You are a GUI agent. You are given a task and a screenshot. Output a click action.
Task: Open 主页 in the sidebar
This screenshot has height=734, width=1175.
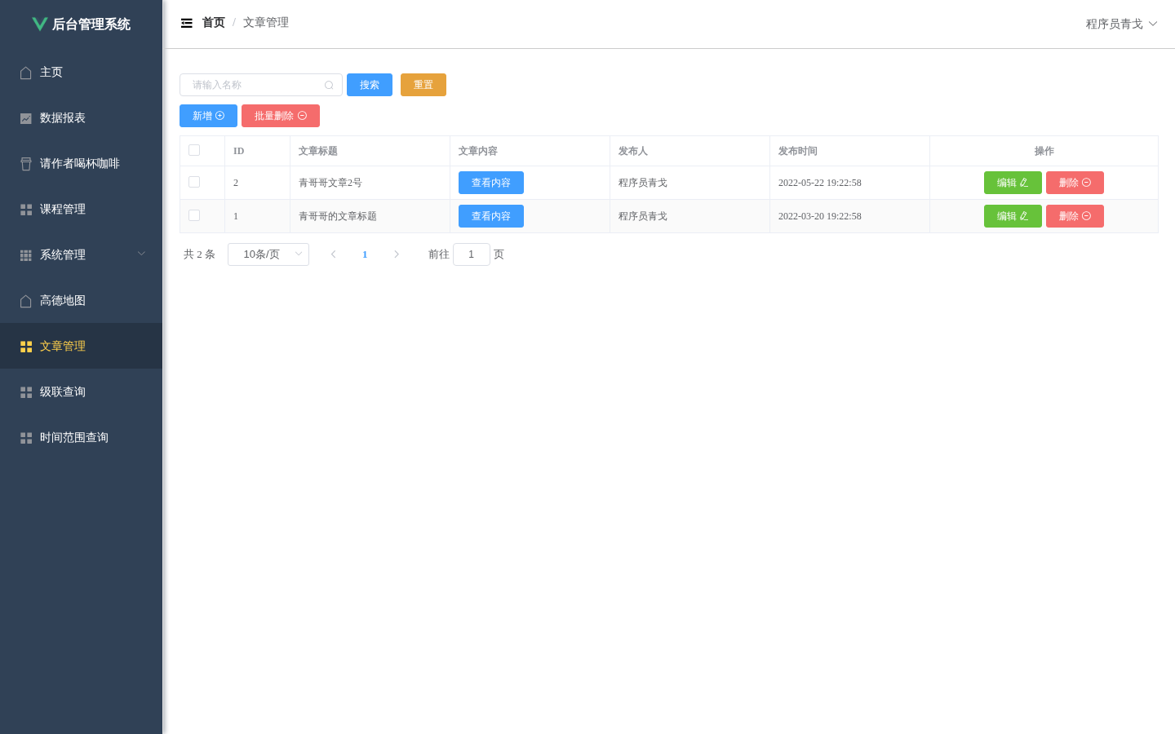point(81,72)
